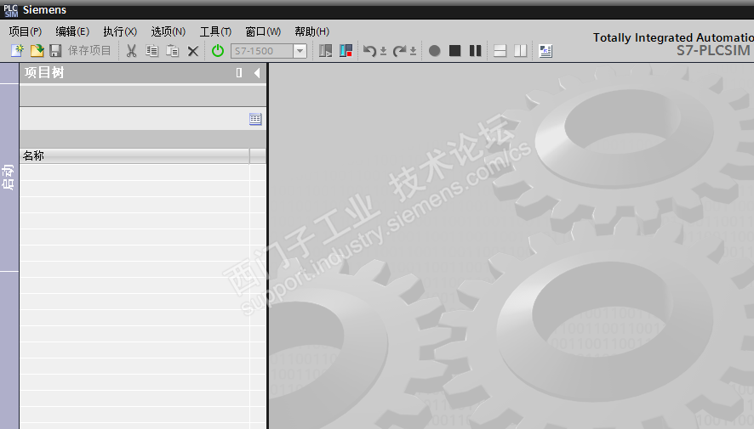Open the 编辑(E) menu

point(72,31)
